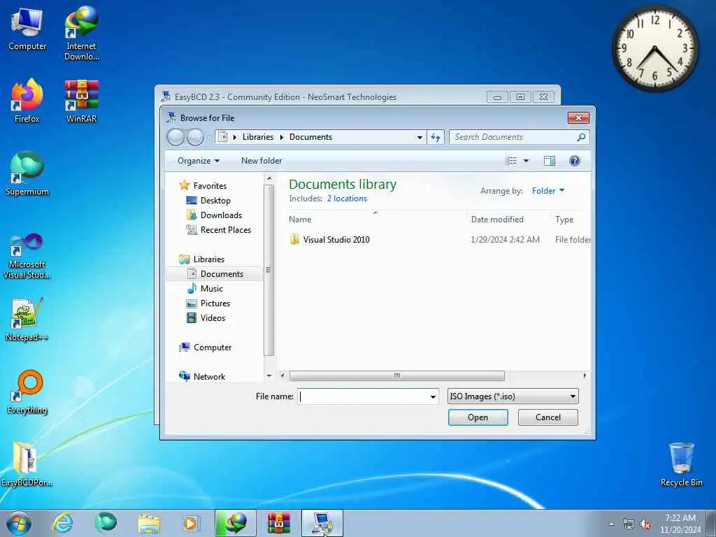716x537 pixels.
Task: Click the taskbar clock and date
Action: tap(680, 524)
